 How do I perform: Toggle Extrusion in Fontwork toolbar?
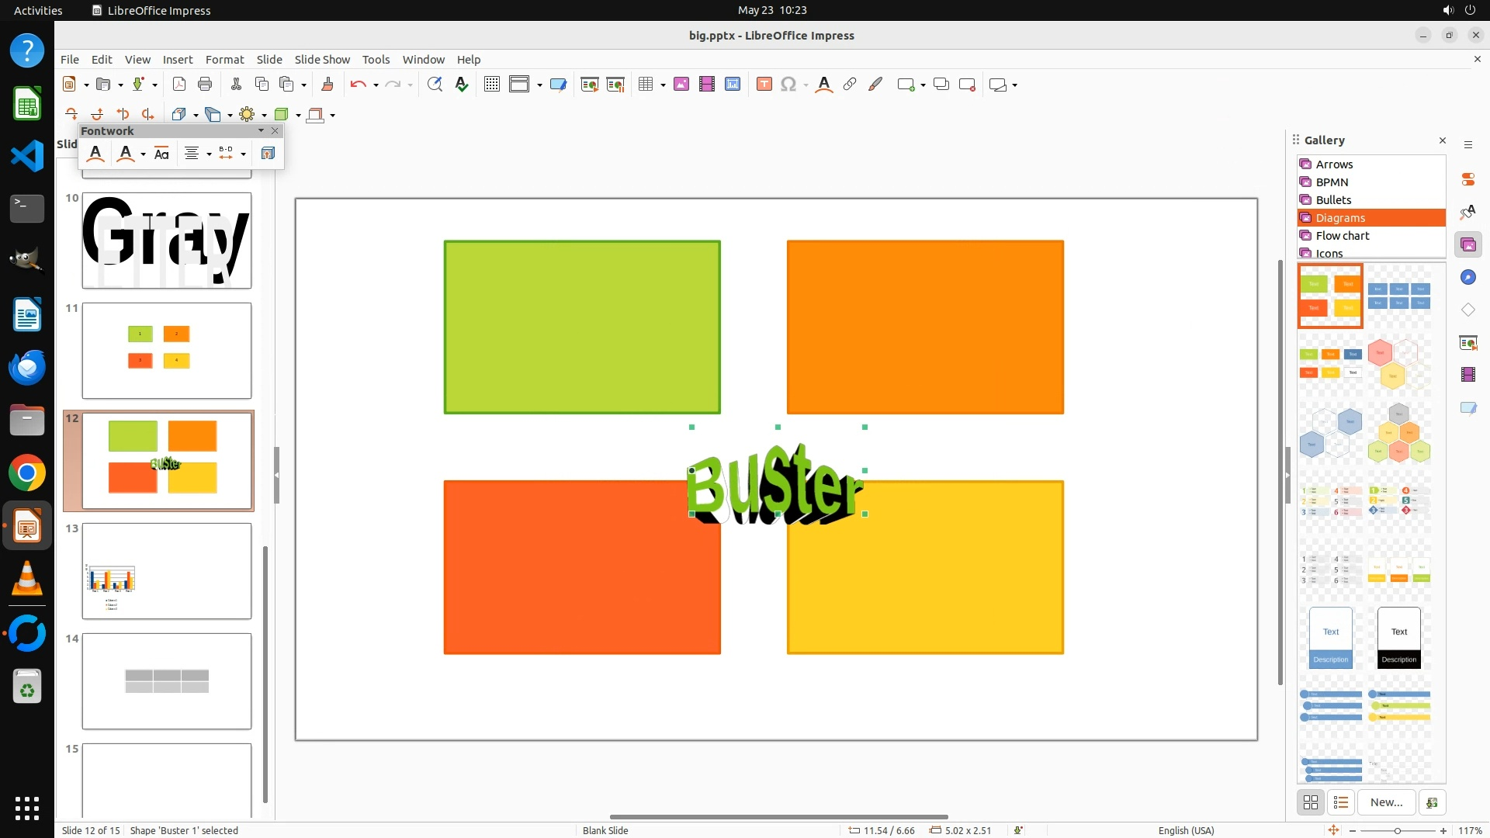pos(268,154)
